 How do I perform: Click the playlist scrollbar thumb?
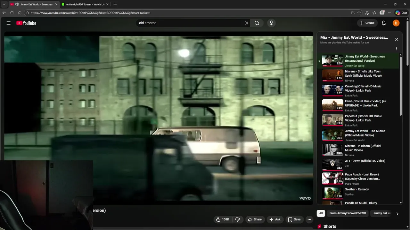[x=401, y=86]
